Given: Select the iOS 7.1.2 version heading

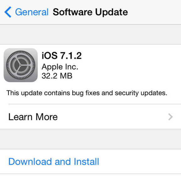Looking at the screenshot, I should click(62, 56).
